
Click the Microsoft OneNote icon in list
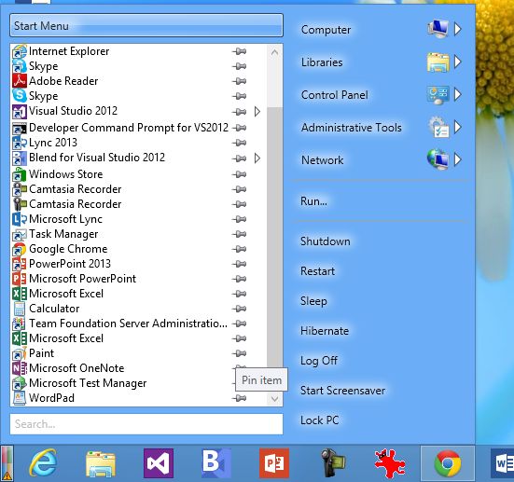pyautogui.click(x=20, y=368)
